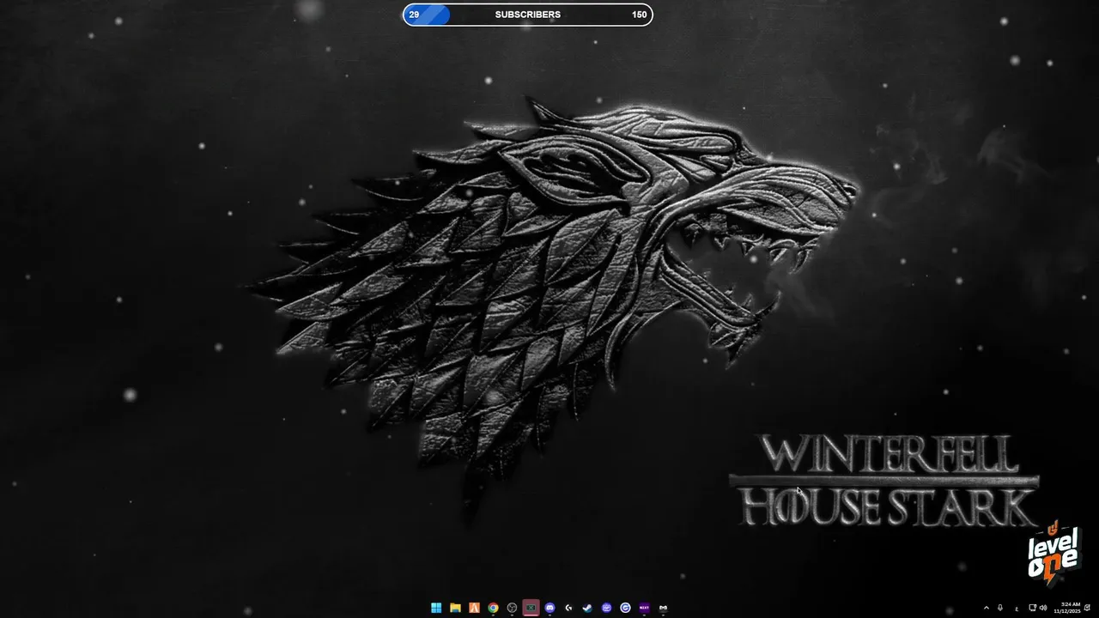Viewport: 1099px width, 618px height.
Task: Open Discord from the taskbar
Action: pos(549,608)
